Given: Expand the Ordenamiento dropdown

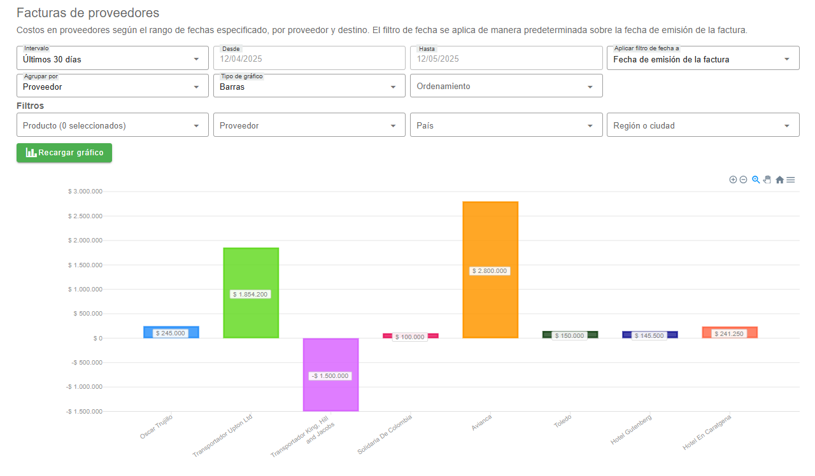Looking at the screenshot, I should coord(506,87).
